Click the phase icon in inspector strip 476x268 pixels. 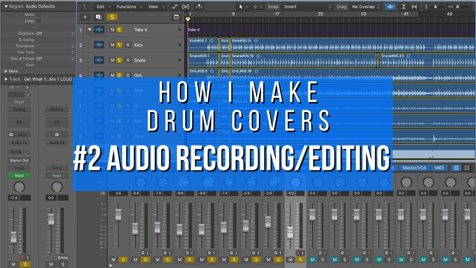pos(27,87)
